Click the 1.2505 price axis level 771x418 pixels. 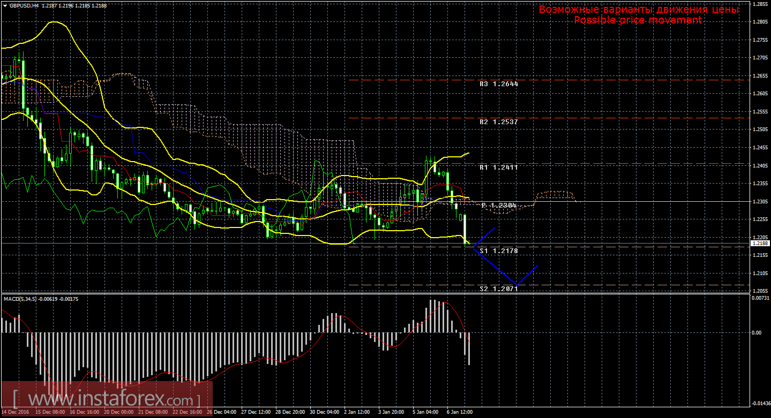pyautogui.click(x=760, y=130)
